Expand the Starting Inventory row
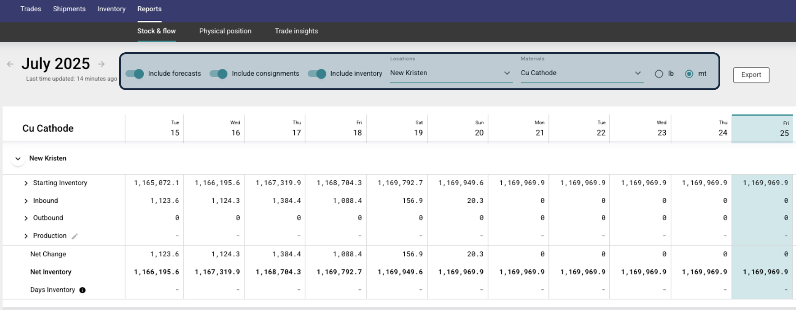The width and height of the screenshot is (796, 310). coord(26,183)
